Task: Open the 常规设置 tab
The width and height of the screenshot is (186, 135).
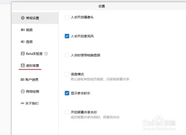Action: point(35,18)
